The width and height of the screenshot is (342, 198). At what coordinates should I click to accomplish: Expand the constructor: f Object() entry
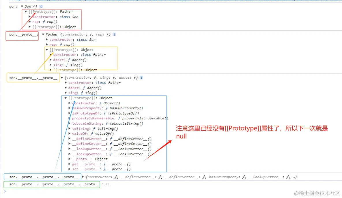click(x=69, y=103)
